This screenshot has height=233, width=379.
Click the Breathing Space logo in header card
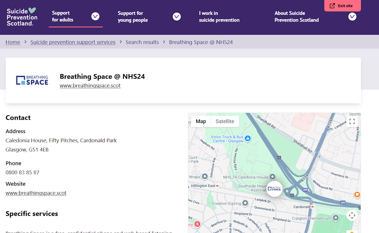pyautogui.click(x=32, y=80)
